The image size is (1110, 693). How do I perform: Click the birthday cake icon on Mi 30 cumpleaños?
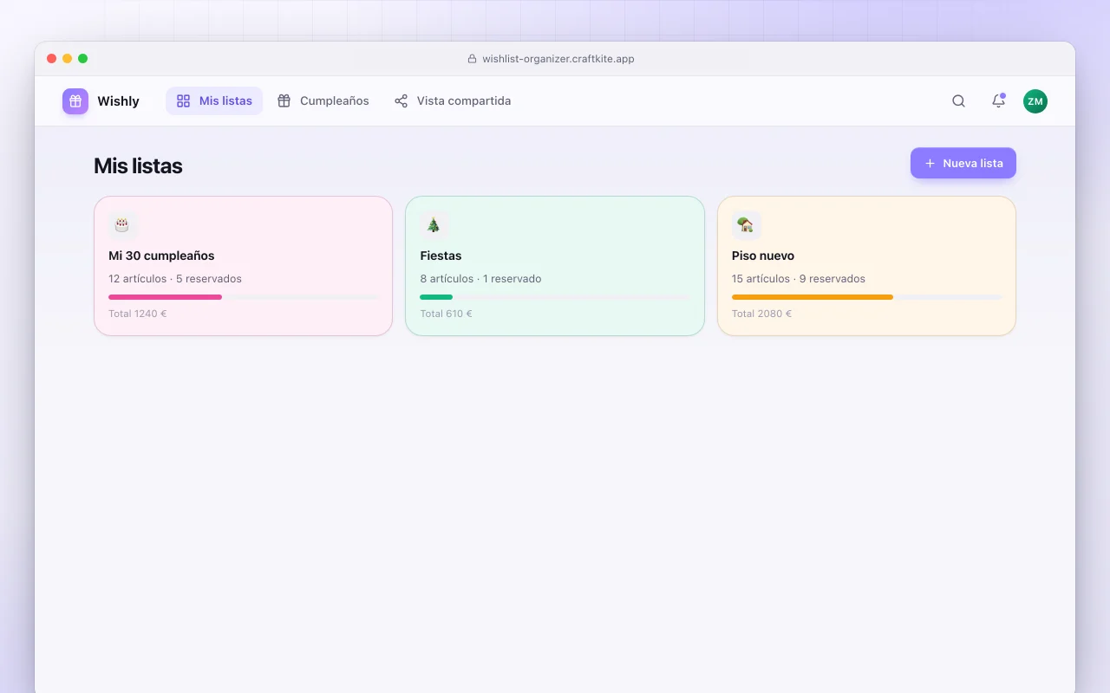point(122,225)
